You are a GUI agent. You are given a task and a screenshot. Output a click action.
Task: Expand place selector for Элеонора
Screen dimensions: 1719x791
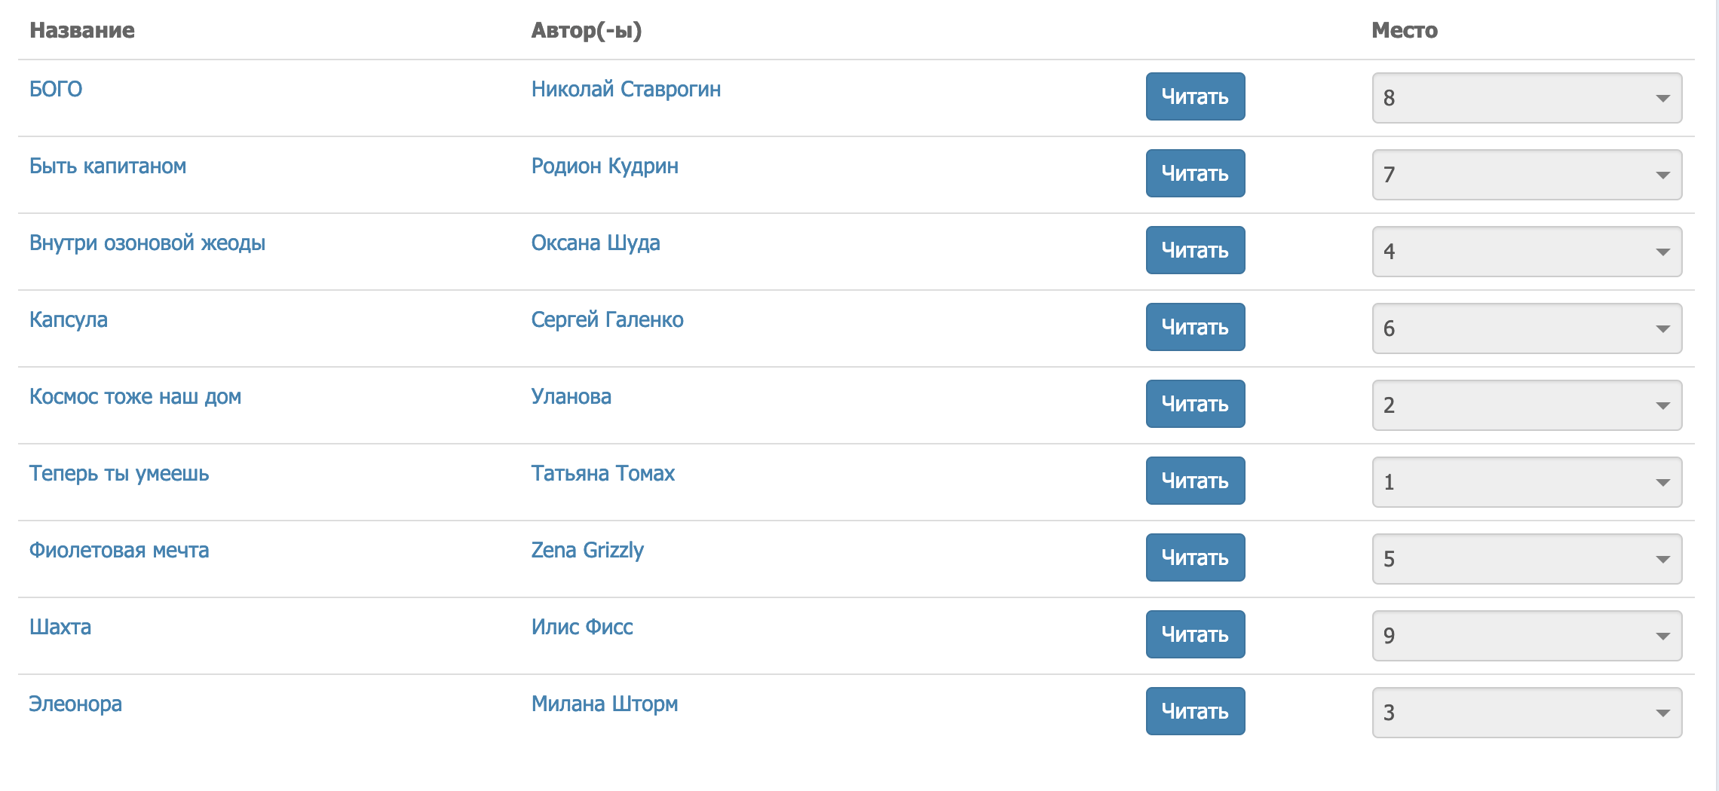click(1526, 713)
